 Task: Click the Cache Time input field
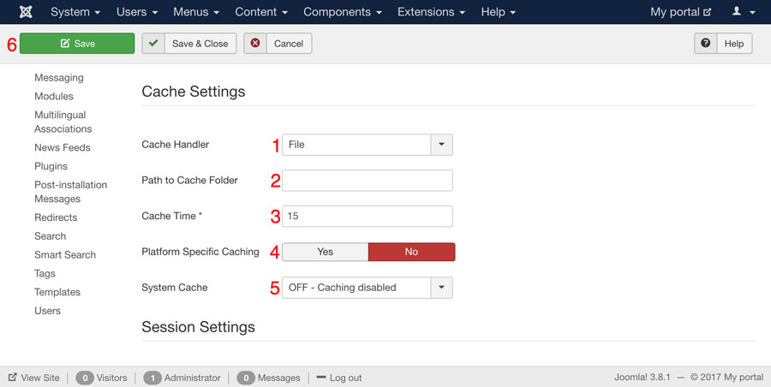[367, 217]
